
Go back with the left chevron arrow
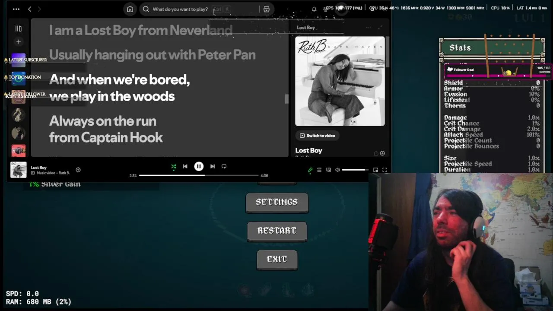[x=30, y=9]
